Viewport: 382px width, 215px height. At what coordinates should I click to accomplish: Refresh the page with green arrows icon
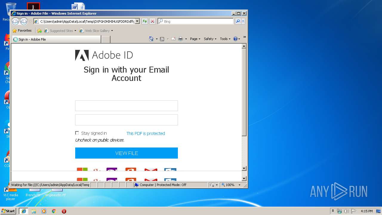click(145, 21)
